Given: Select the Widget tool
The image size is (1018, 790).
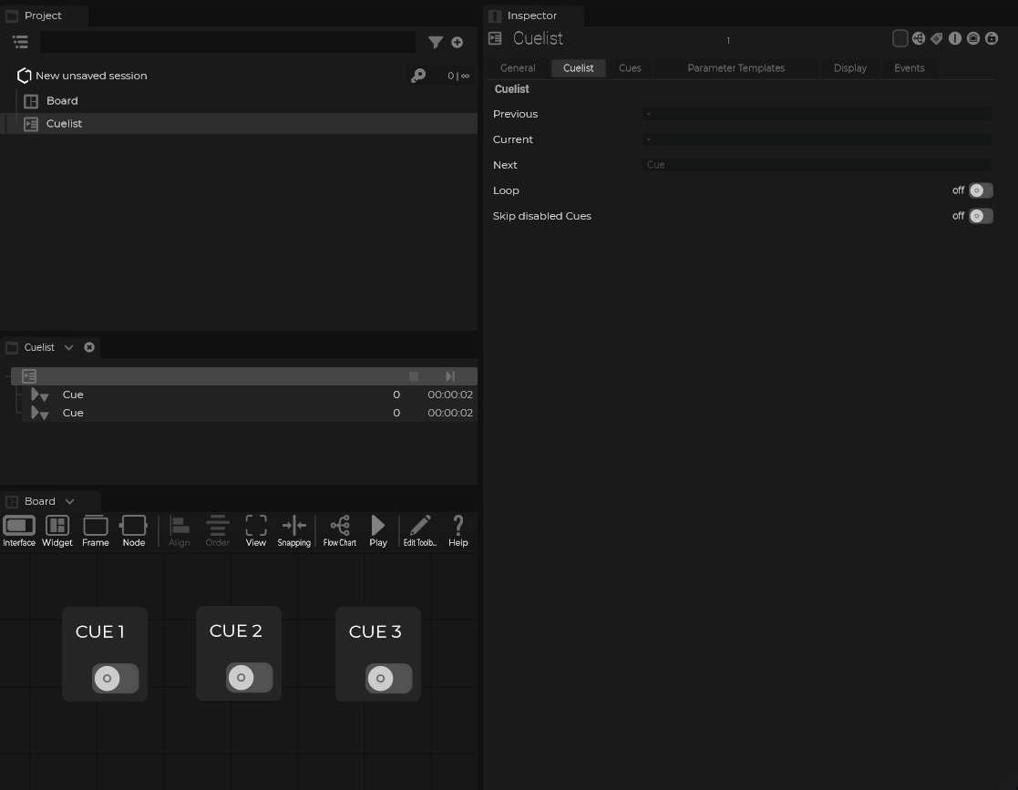Looking at the screenshot, I should 57,530.
